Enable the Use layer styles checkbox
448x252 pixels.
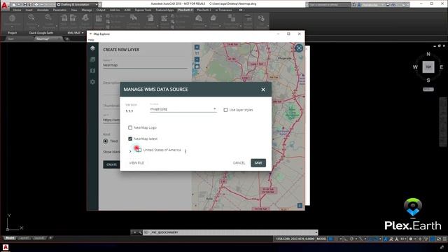[225, 110]
